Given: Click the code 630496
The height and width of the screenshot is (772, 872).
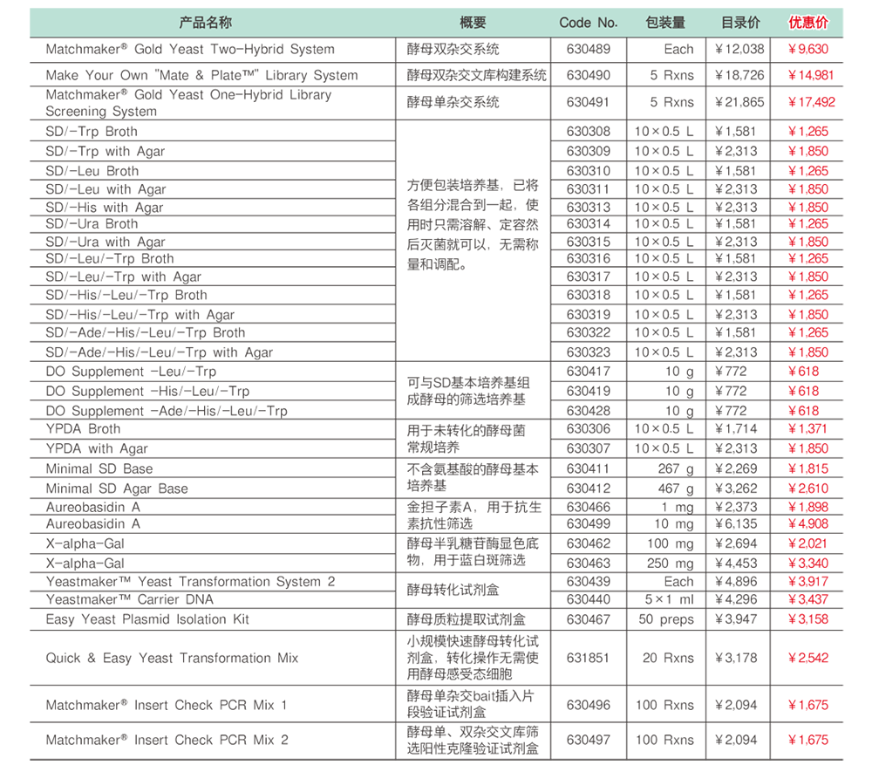Looking at the screenshot, I should coord(589,705).
